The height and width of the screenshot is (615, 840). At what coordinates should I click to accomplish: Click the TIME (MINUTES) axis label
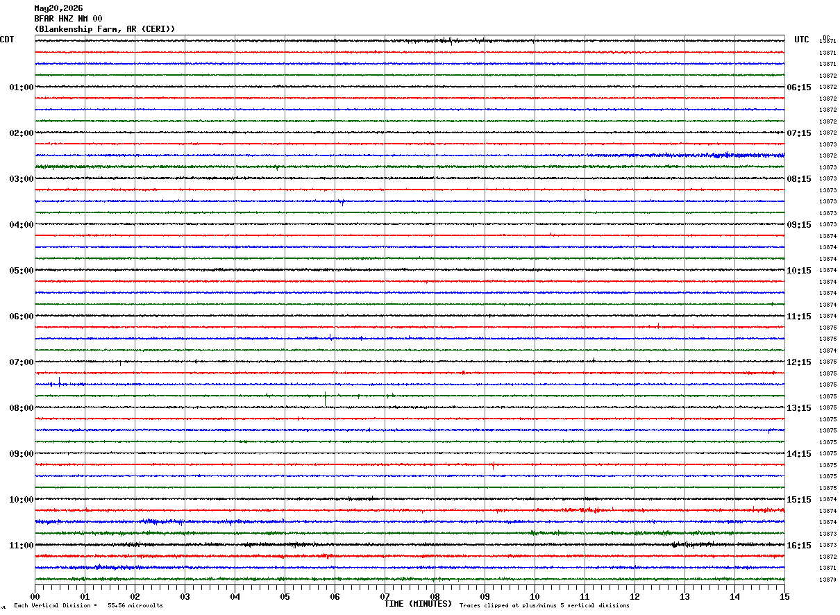click(418, 604)
